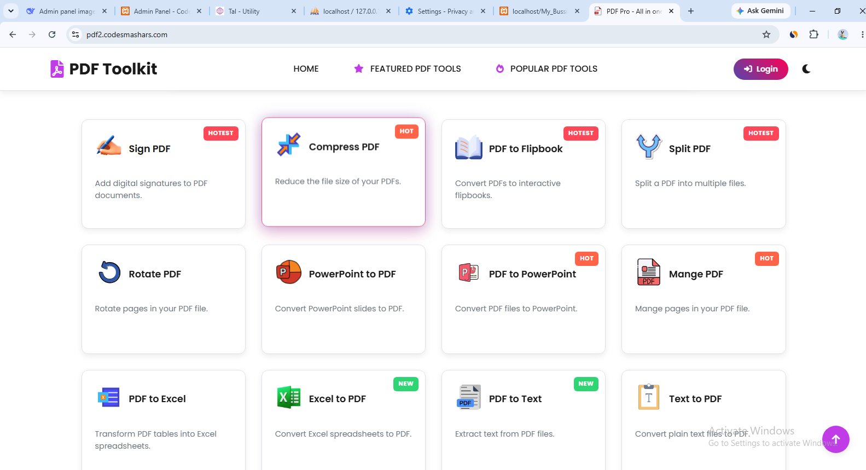Open the POPULAR PDF TOOLS menu
This screenshot has width=866, height=470.
pos(547,69)
